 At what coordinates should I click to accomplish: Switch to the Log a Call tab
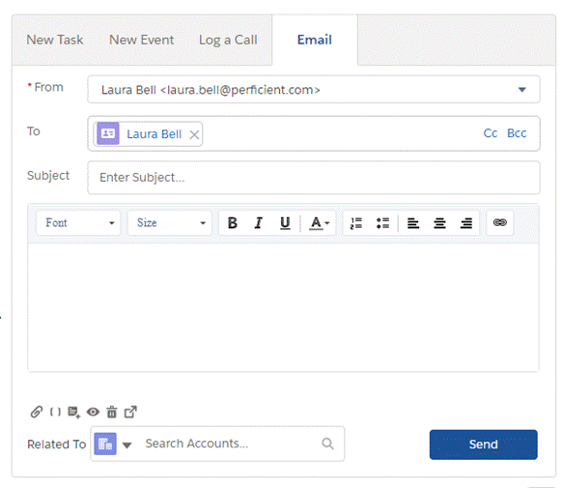click(228, 40)
